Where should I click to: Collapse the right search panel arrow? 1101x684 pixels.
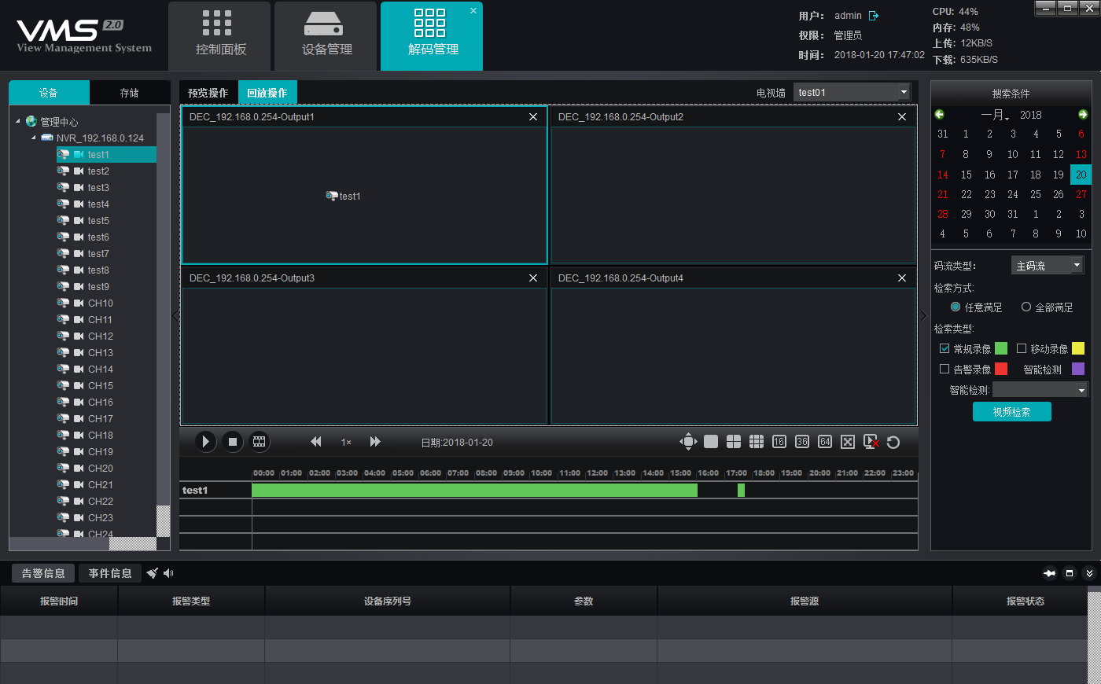click(924, 315)
